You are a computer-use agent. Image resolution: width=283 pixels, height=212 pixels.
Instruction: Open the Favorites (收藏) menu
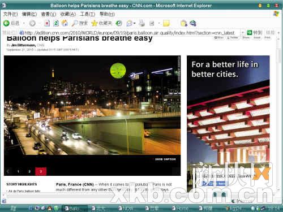(x=68, y=14)
